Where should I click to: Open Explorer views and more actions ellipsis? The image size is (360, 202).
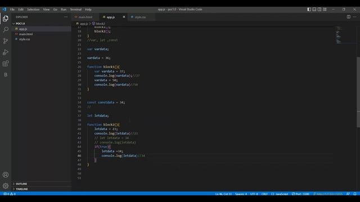[x=66, y=17]
